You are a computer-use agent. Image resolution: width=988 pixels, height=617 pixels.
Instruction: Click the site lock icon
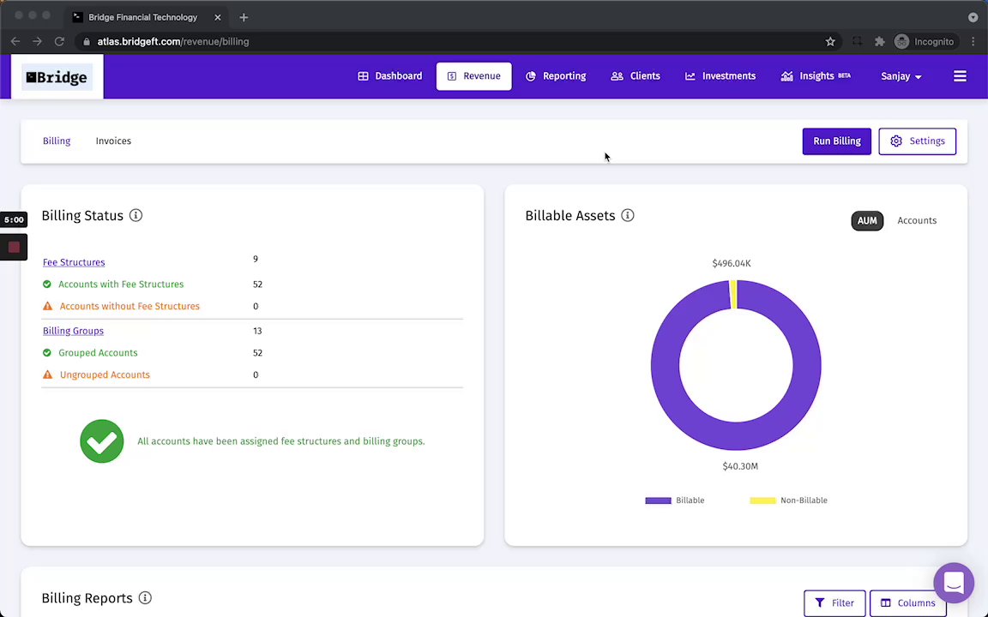[87, 41]
